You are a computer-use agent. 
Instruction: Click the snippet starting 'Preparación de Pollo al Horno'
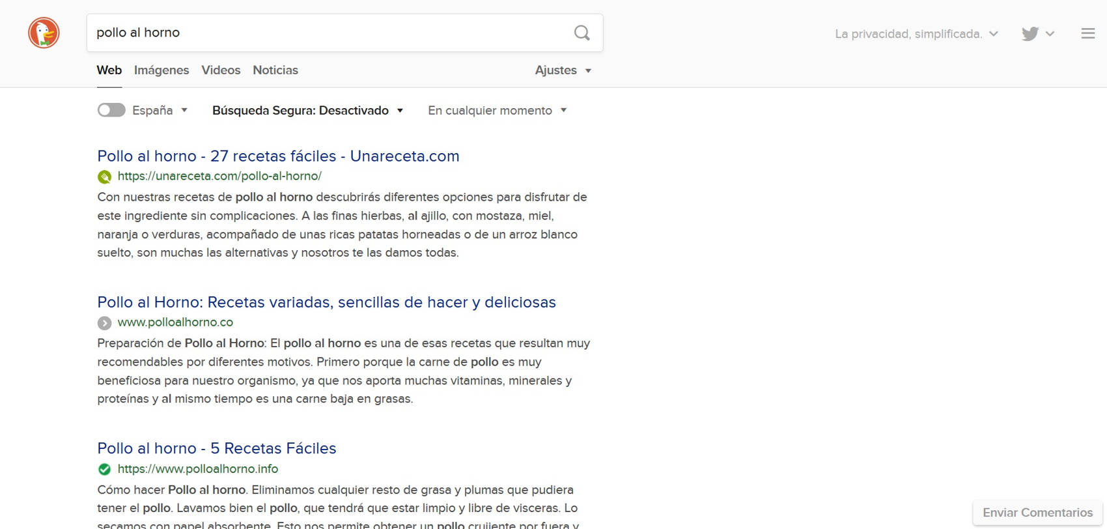(x=344, y=371)
